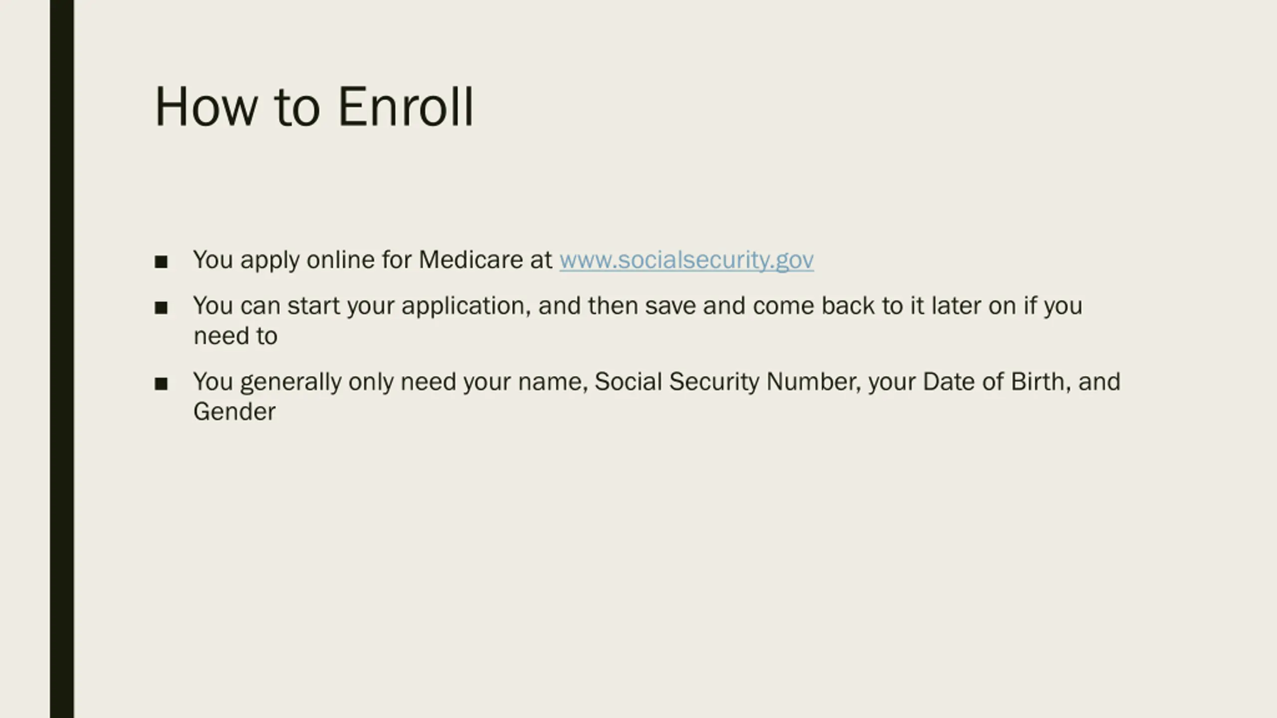Image resolution: width=1277 pixels, height=718 pixels.
Task: Select the black vertical accent bar
Action: [62, 359]
